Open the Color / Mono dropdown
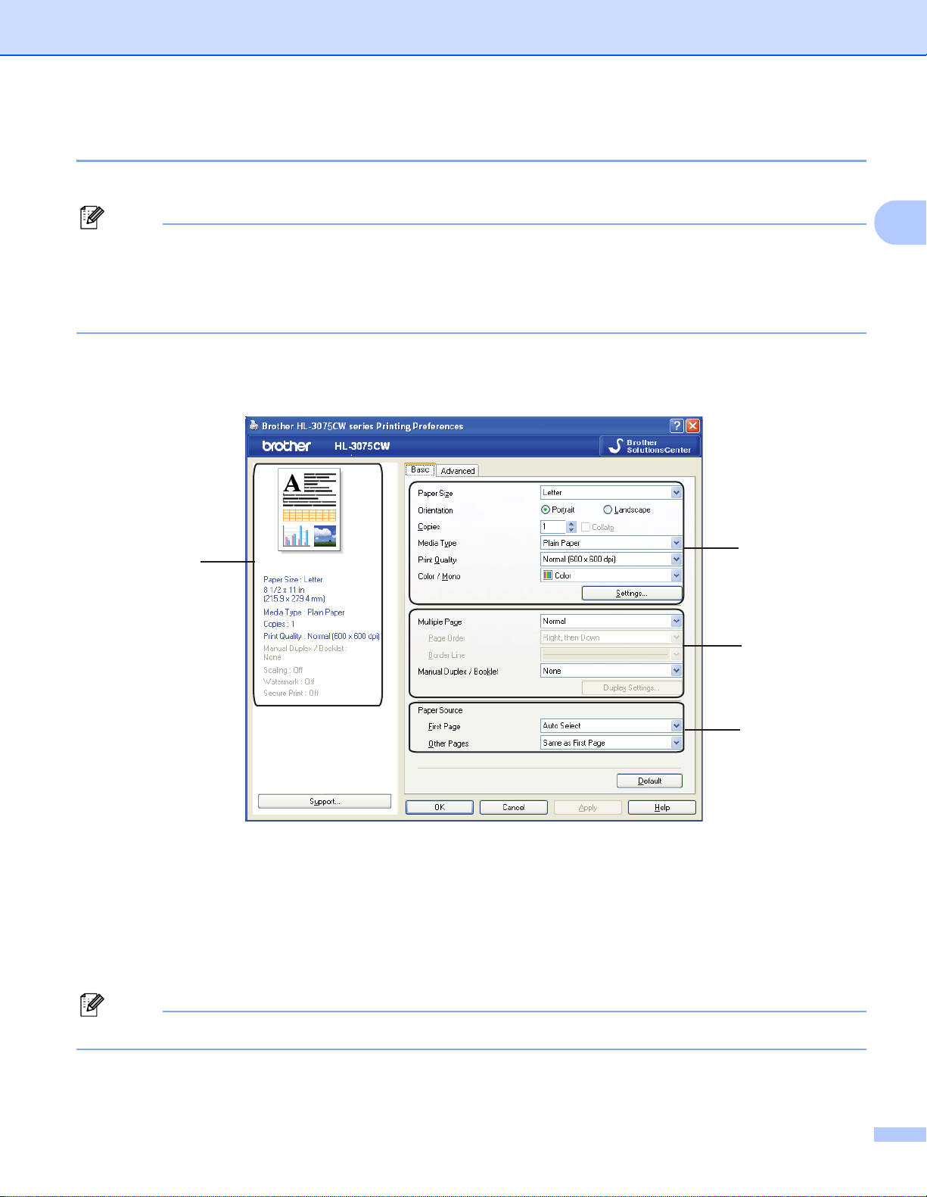 click(611, 575)
